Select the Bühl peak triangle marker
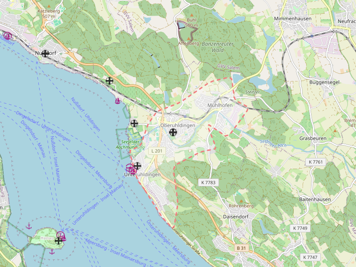 (191, 15)
